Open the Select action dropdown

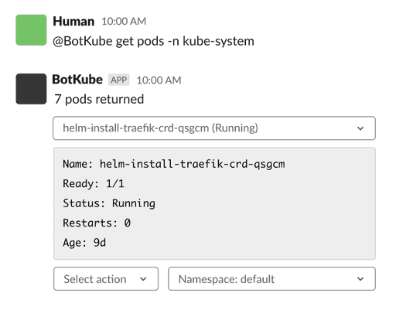click(106, 279)
